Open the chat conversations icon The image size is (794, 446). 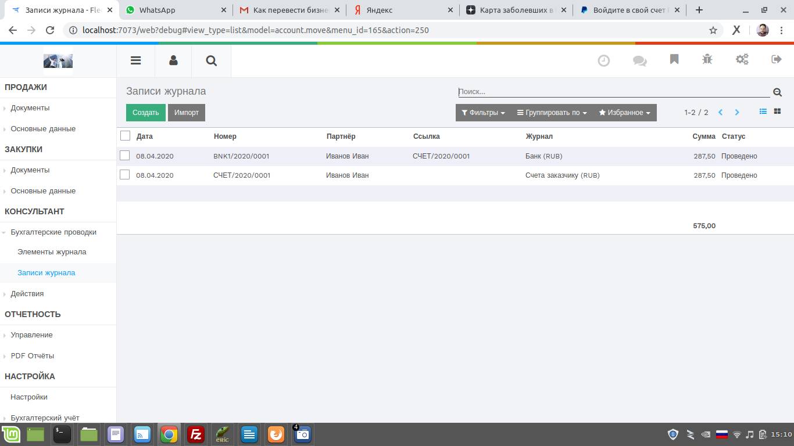point(639,60)
